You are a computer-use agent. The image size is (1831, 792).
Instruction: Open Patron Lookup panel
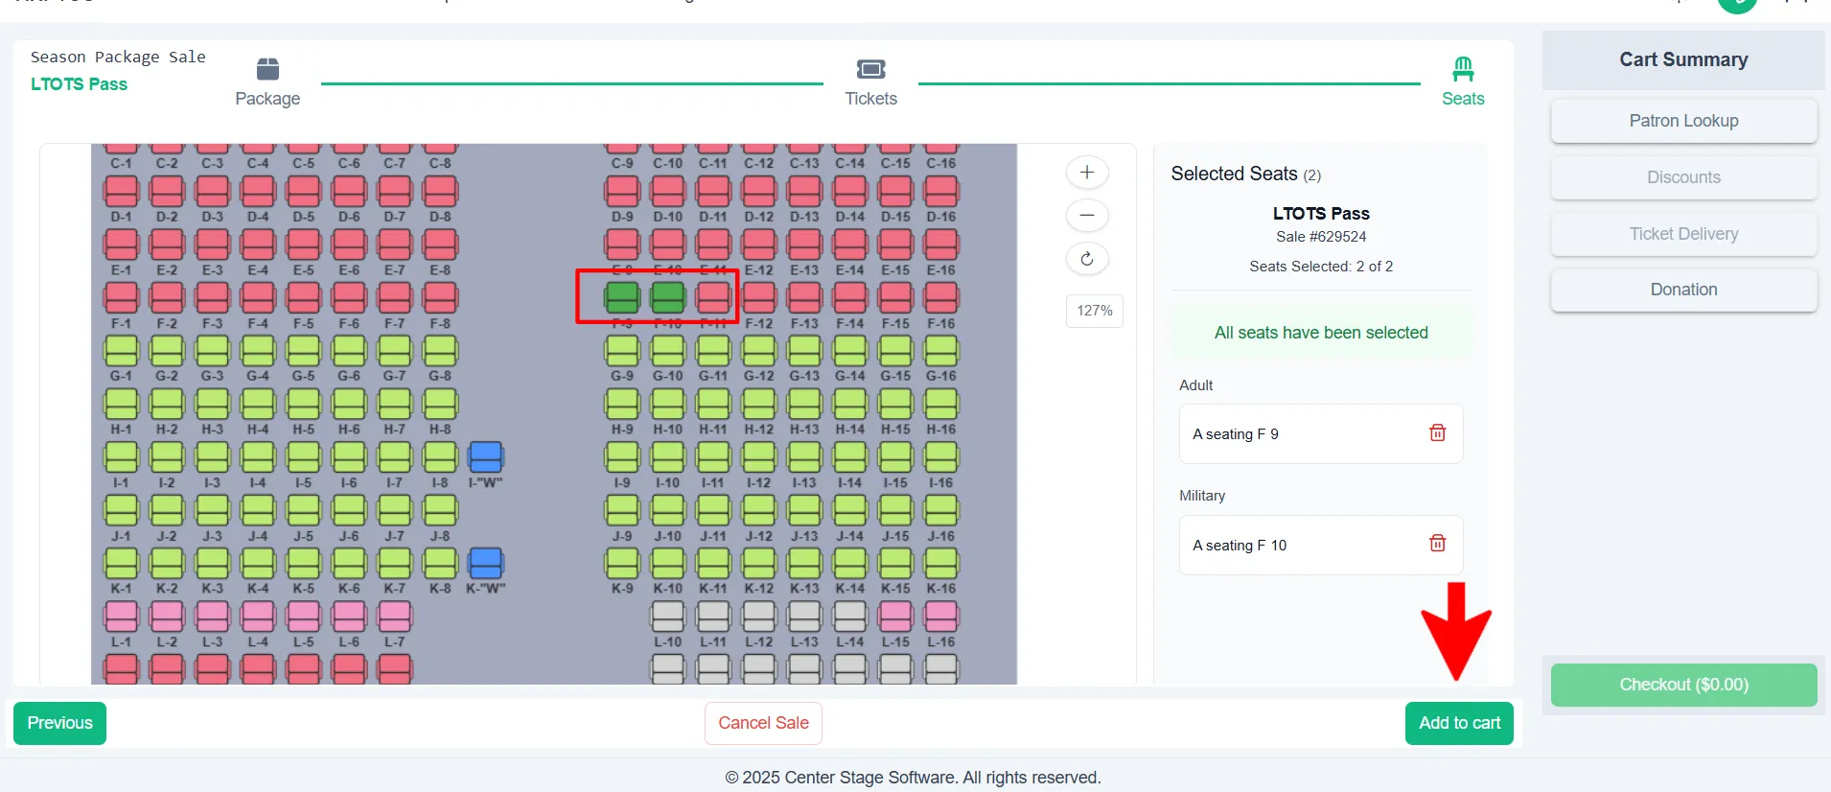1683,121
